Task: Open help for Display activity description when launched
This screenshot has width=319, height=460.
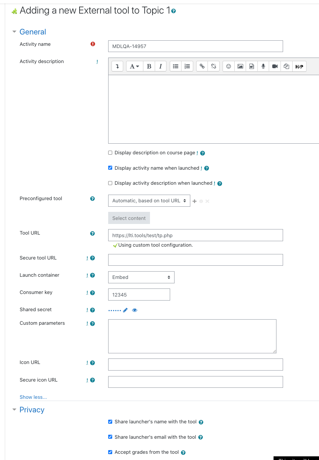Action: 220,183
